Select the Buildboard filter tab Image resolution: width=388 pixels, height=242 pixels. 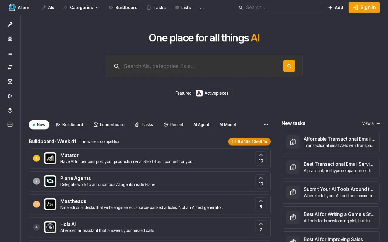[69, 125]
